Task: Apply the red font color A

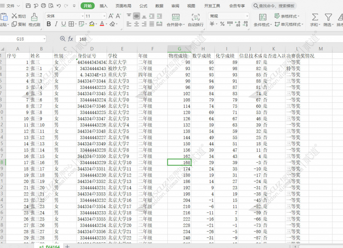Action: point(102,24)
